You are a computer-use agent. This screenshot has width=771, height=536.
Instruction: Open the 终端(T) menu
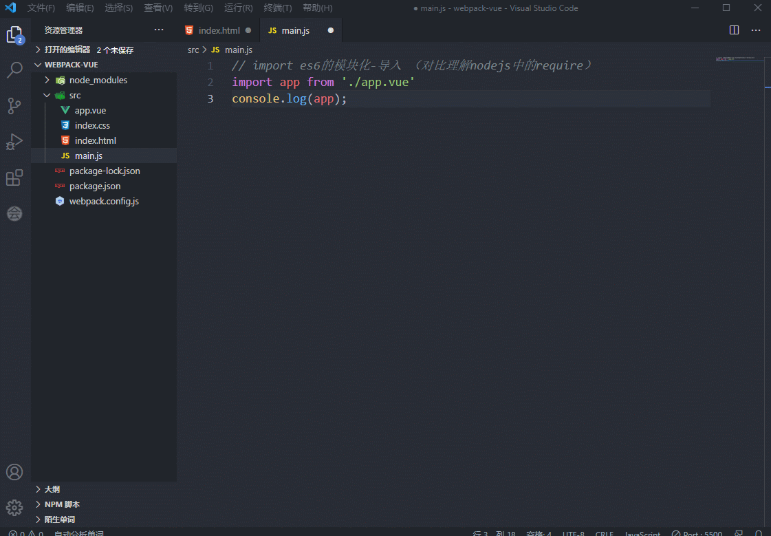pyautogui.click(x=277, y=8)
